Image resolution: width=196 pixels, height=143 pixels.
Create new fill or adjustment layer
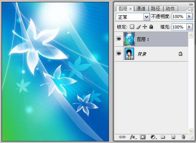click(154, 137)
